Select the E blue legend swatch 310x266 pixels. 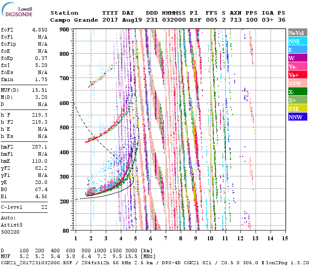coord(298,50)
